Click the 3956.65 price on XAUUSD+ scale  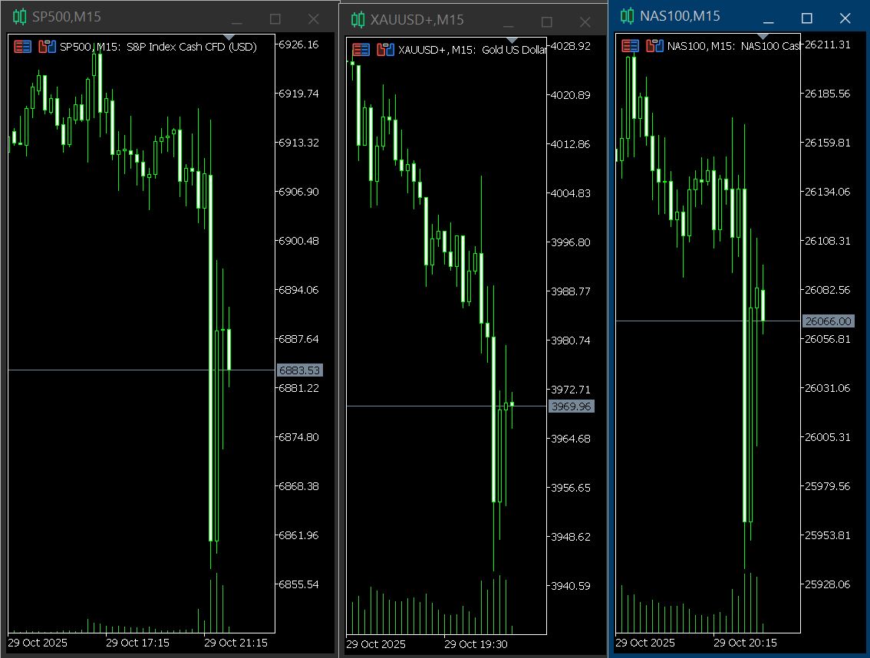(570, 488)
